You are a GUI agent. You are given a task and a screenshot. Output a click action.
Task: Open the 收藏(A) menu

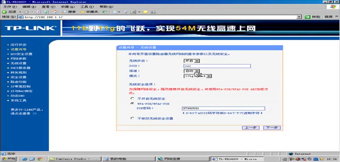68,7
